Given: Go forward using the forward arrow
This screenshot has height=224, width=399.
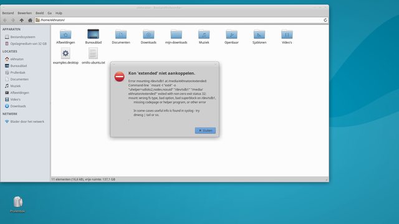Looking at the screenshot, I should click(13, 20).
